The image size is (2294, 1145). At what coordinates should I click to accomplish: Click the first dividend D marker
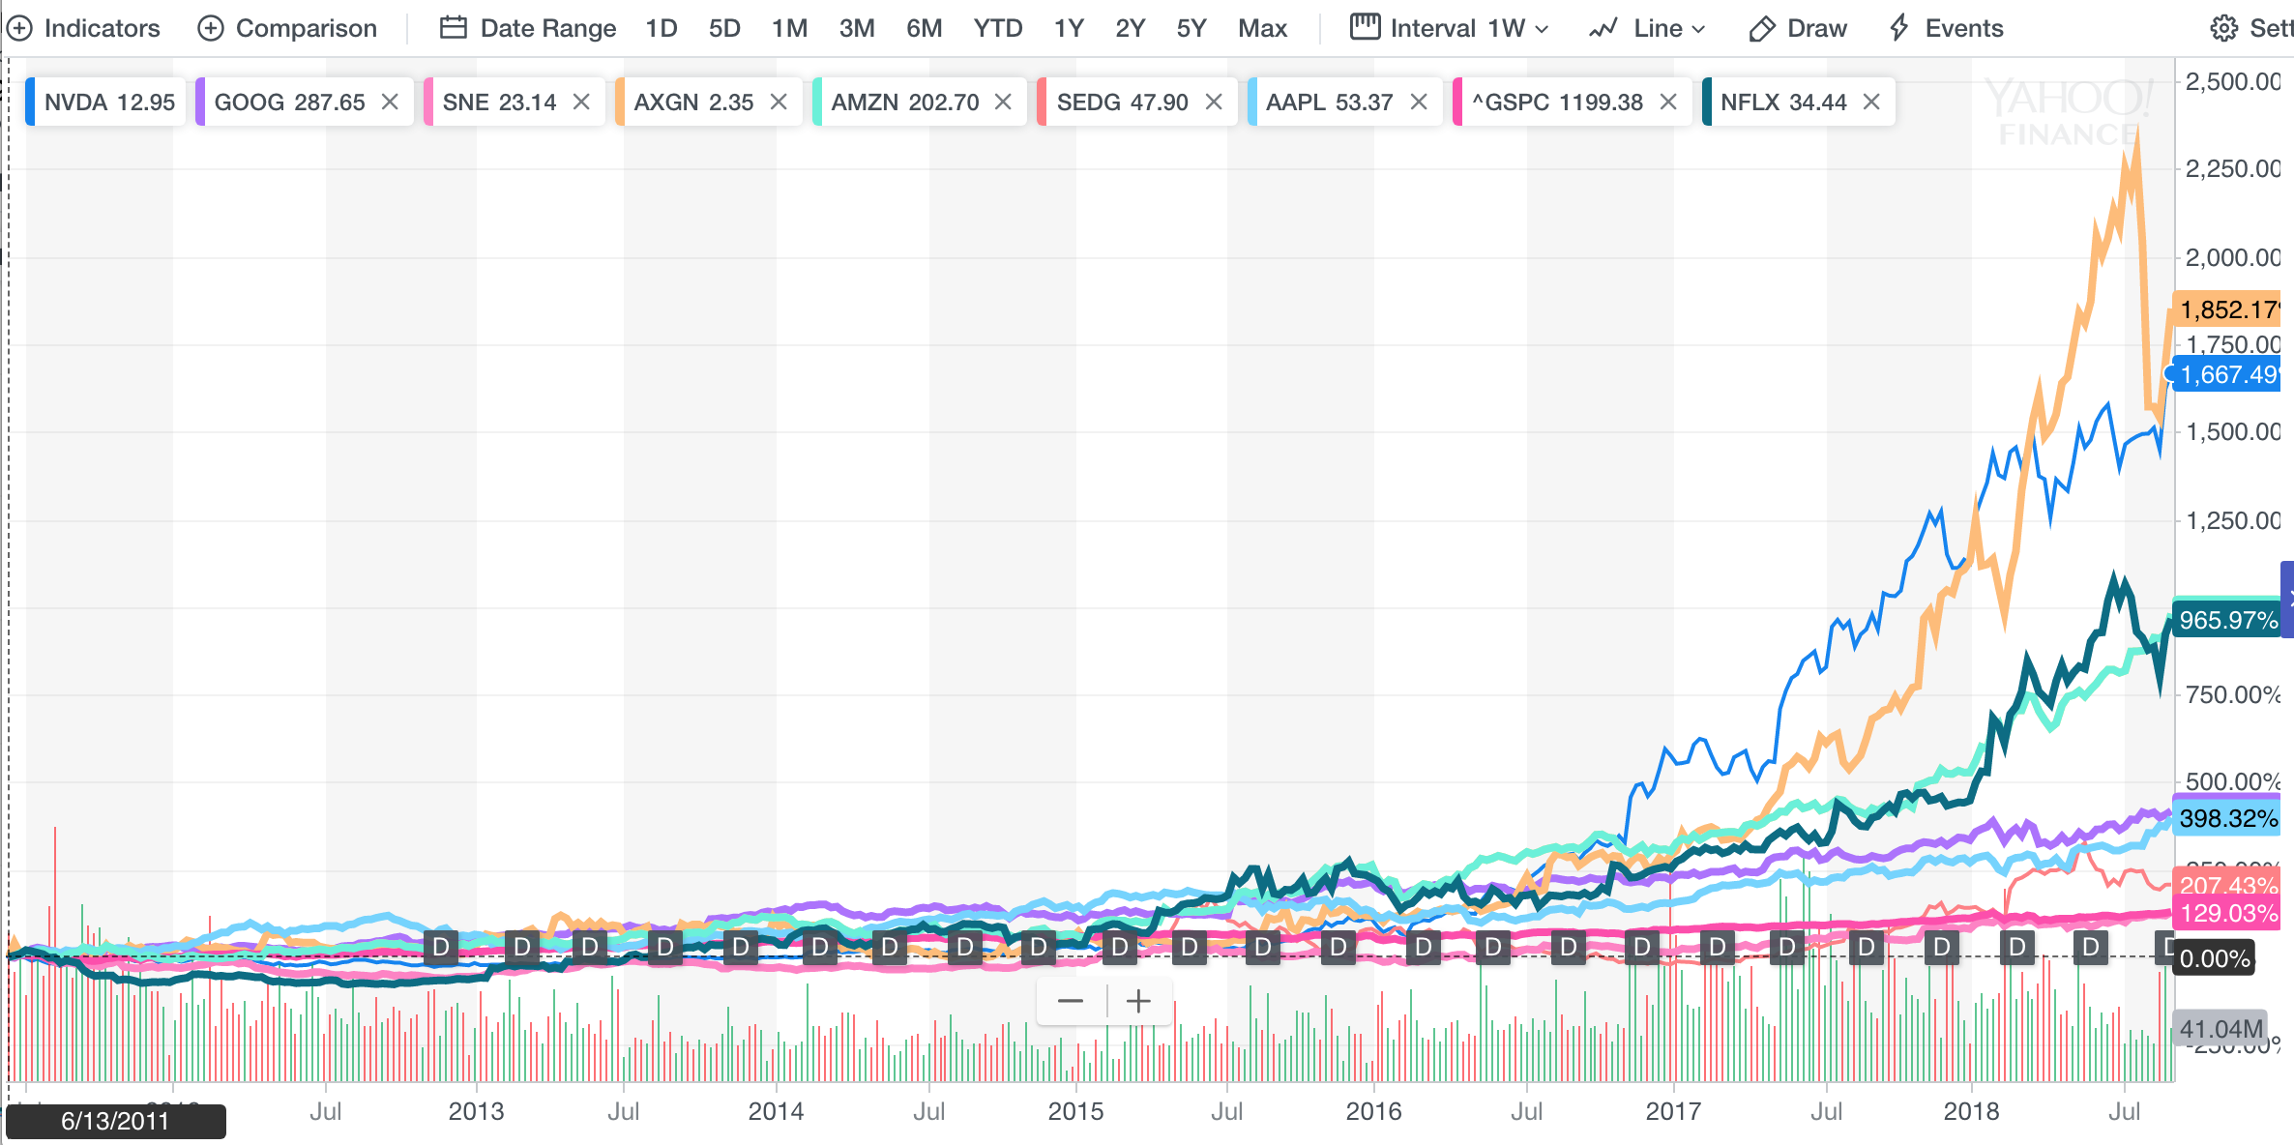441,946
